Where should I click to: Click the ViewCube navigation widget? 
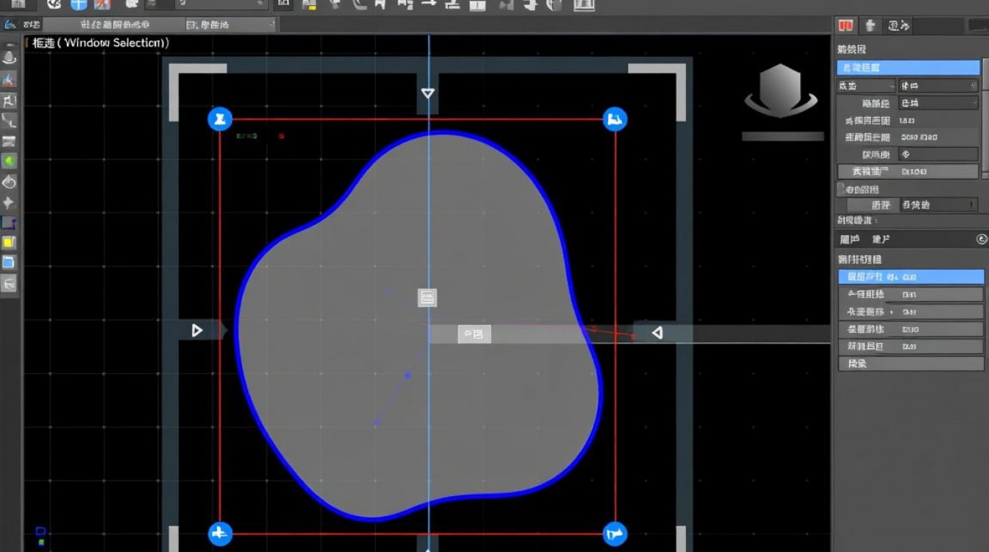point(780,92)
